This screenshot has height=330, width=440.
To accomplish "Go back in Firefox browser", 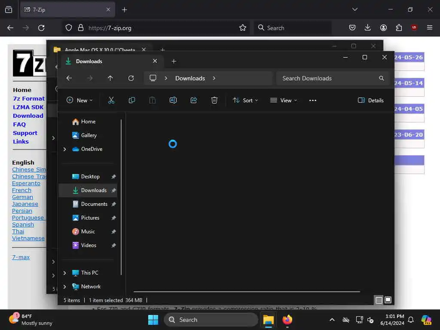I will point(10,28).
